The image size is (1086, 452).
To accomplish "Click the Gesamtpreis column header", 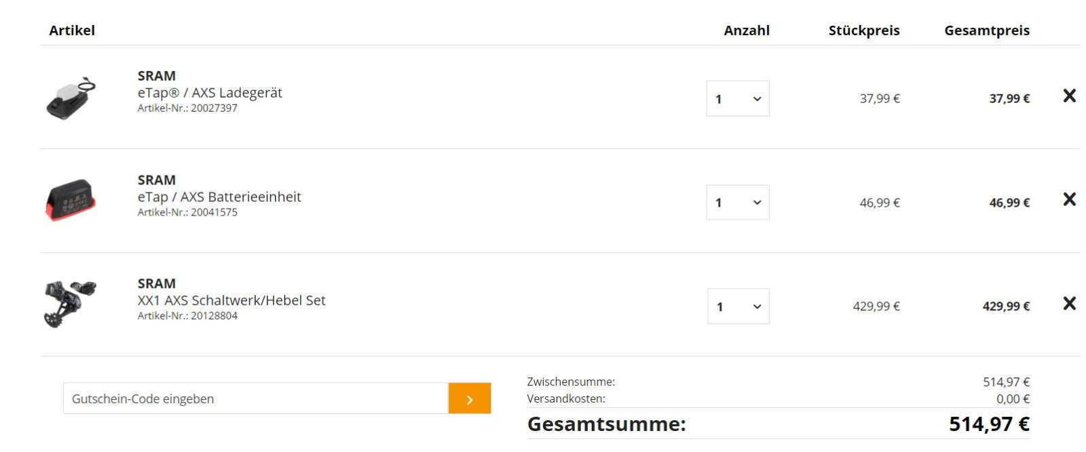I will point(986,30).
